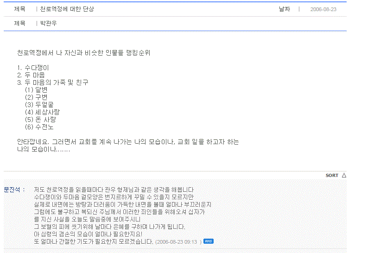Viewport: 367px width, 253px height.
Task: Click the sub-item (1) 달변
Action: pos(36,90)
